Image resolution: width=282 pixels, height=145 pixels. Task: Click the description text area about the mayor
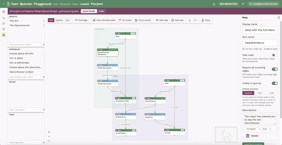(260, 119)
